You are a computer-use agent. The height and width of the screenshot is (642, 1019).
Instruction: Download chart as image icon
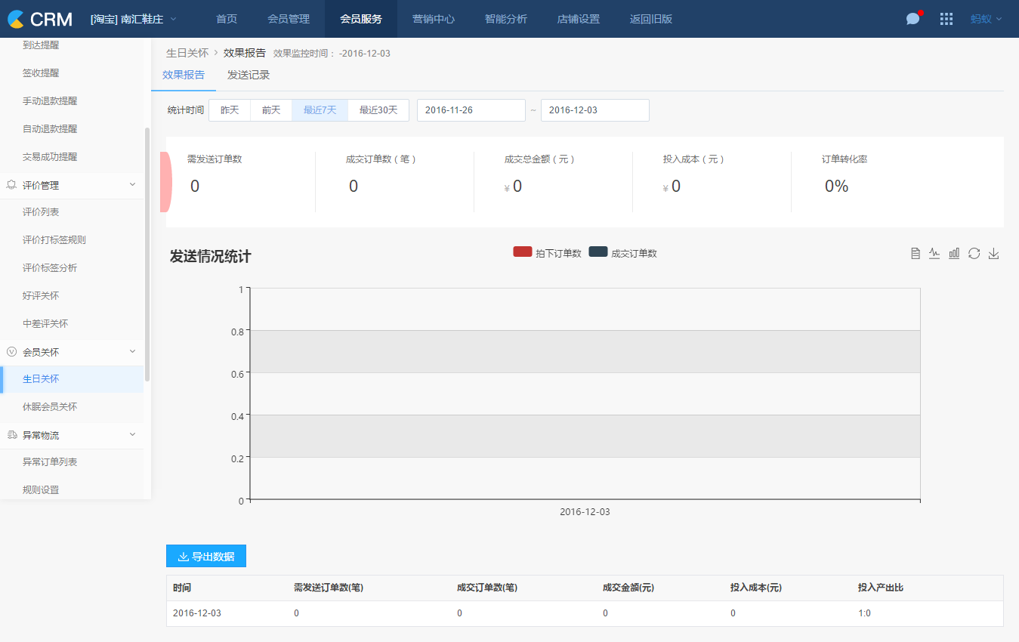(x=994, y=254)
